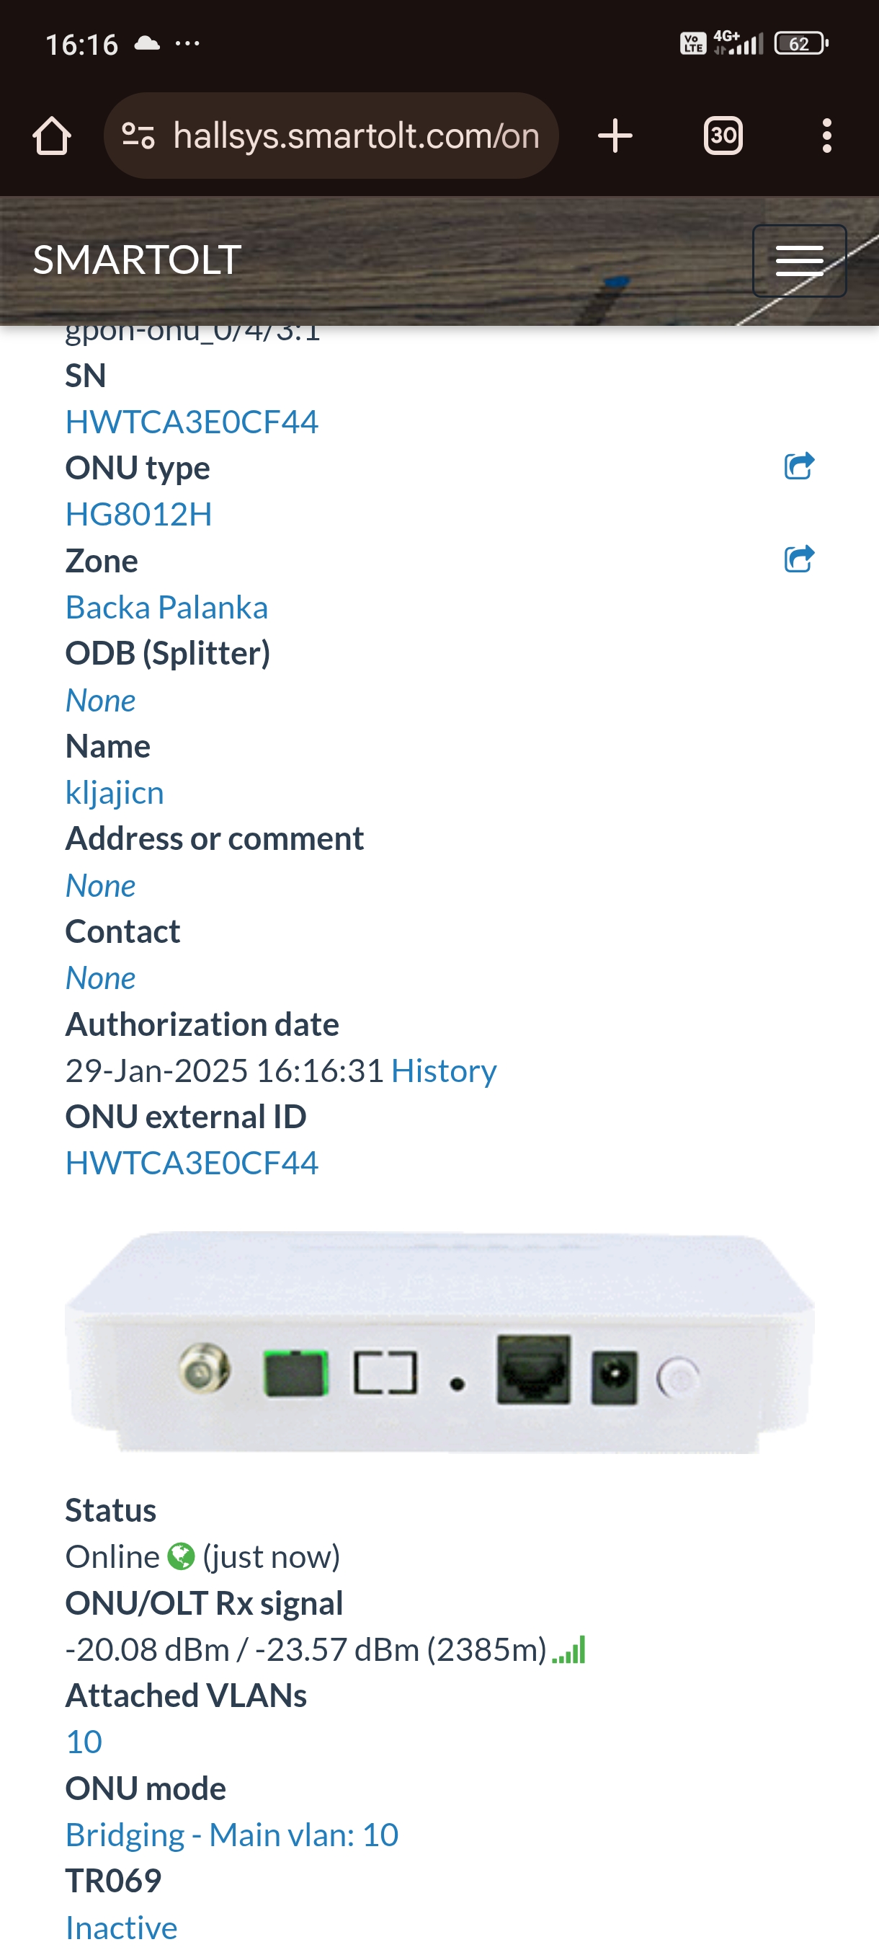The width and height of the screenshot is (879, 1955).
Task: Expand the SMARTOLT hamburger navigation menu
Action: (799, 260)
